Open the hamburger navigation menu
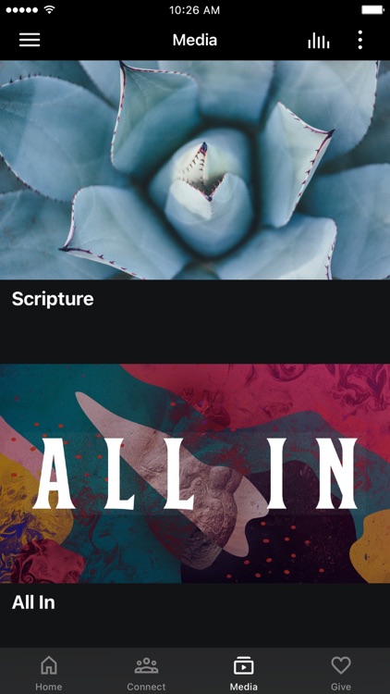This screenshot has height=694, width=390. (x=30, y=40)
